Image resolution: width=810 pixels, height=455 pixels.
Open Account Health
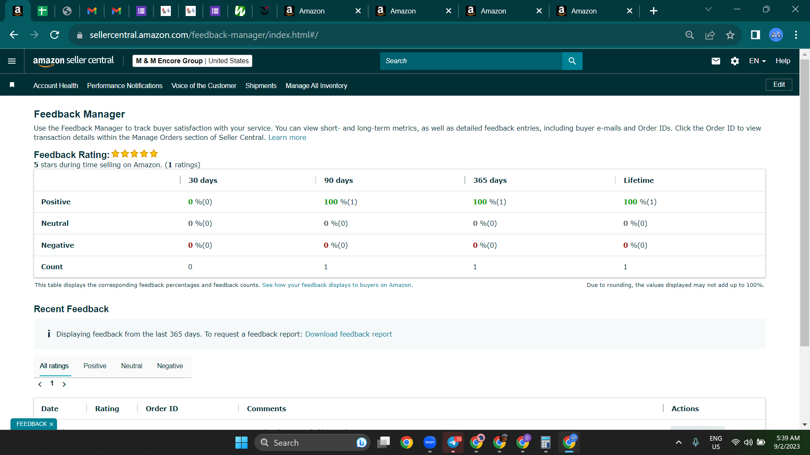click(x=56, y=86)
